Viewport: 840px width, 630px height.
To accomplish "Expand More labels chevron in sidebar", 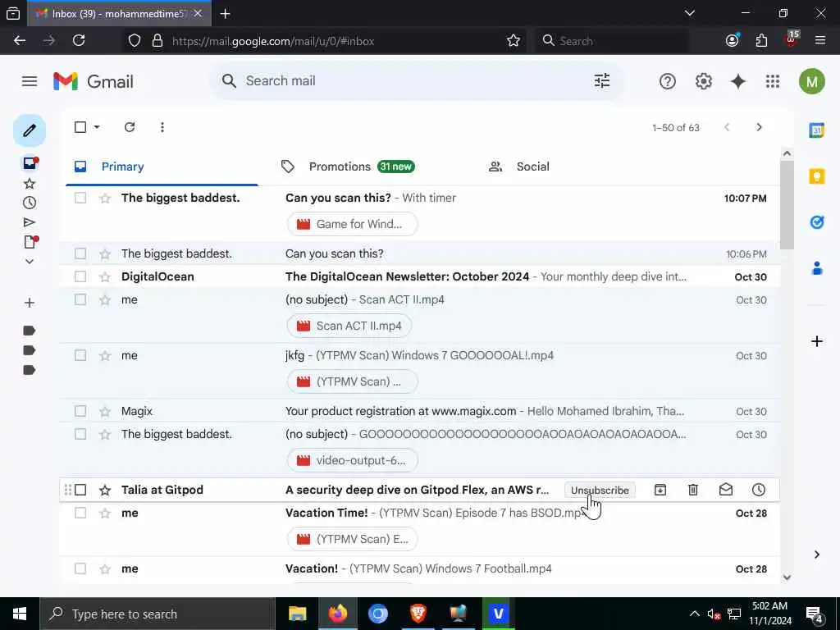I will pyautogui.click(x=30, y=262).
